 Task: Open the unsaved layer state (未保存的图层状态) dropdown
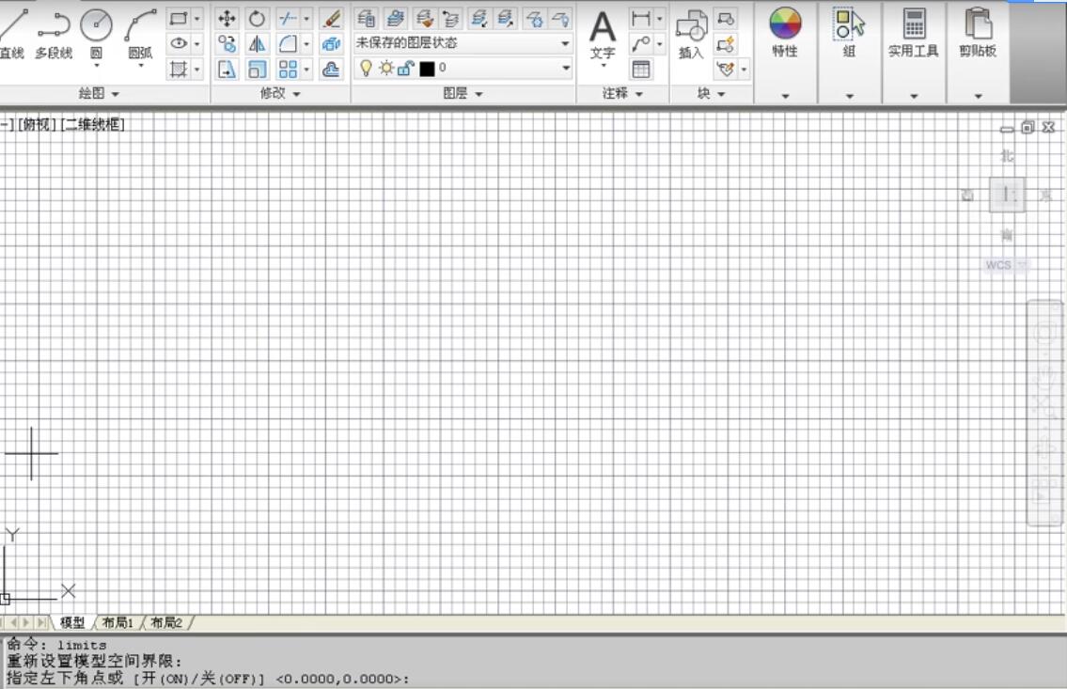463,43
